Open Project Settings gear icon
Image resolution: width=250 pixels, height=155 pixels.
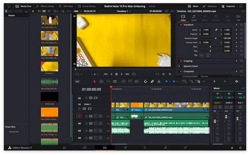point(240,148)
